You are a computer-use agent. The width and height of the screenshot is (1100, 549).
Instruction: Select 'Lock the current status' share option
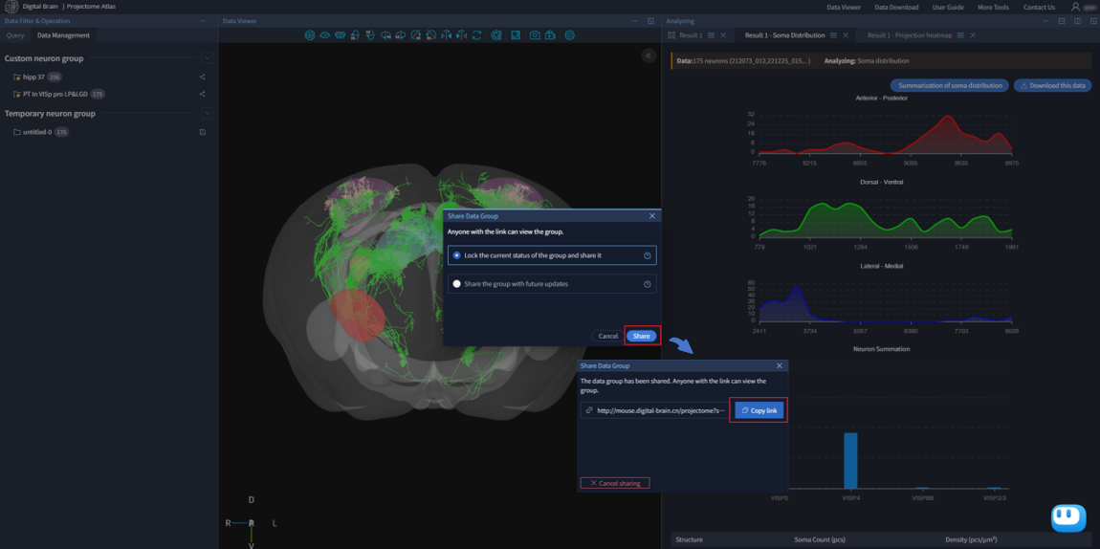457,255
